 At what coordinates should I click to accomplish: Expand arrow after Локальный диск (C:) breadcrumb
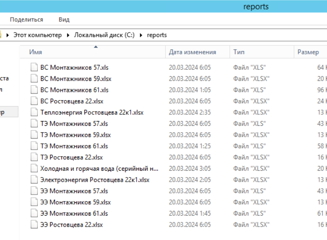pos(141,35)
